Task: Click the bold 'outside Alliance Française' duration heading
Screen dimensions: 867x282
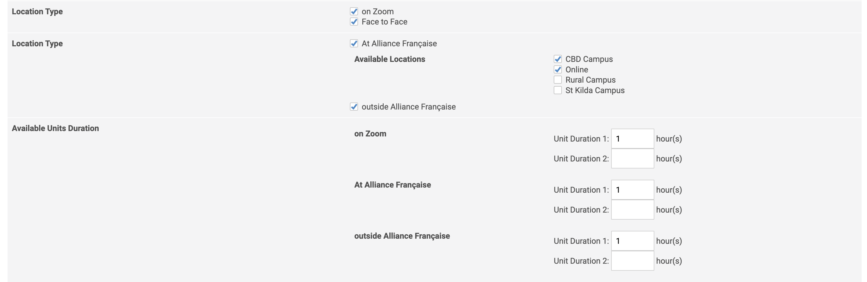Action: tap(402, 236)
